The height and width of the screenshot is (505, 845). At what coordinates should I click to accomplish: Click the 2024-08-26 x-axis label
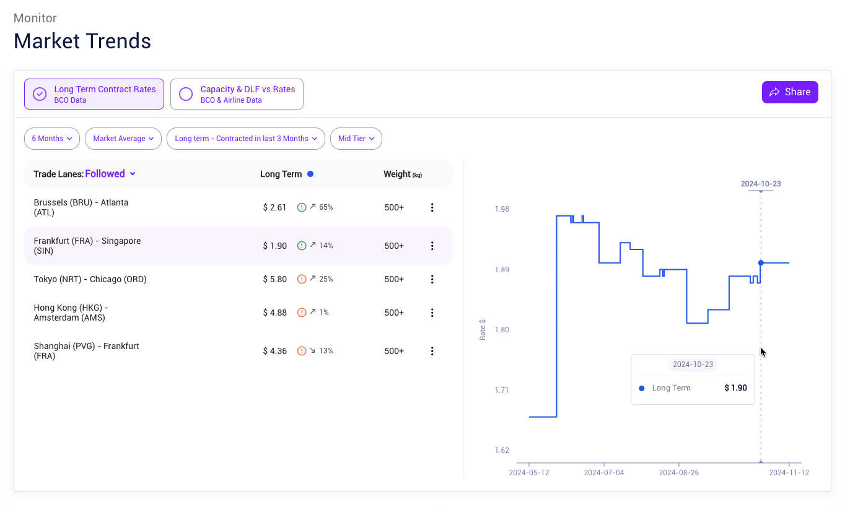pos(679,473)
